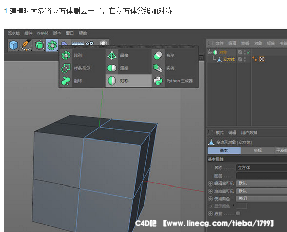287x232 pixels.
Task: Open the subdivision surface cube icon
Action: [x=39, y=45]
